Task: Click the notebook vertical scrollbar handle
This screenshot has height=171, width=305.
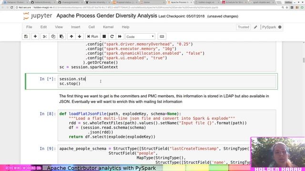Action: click(304, 60)
